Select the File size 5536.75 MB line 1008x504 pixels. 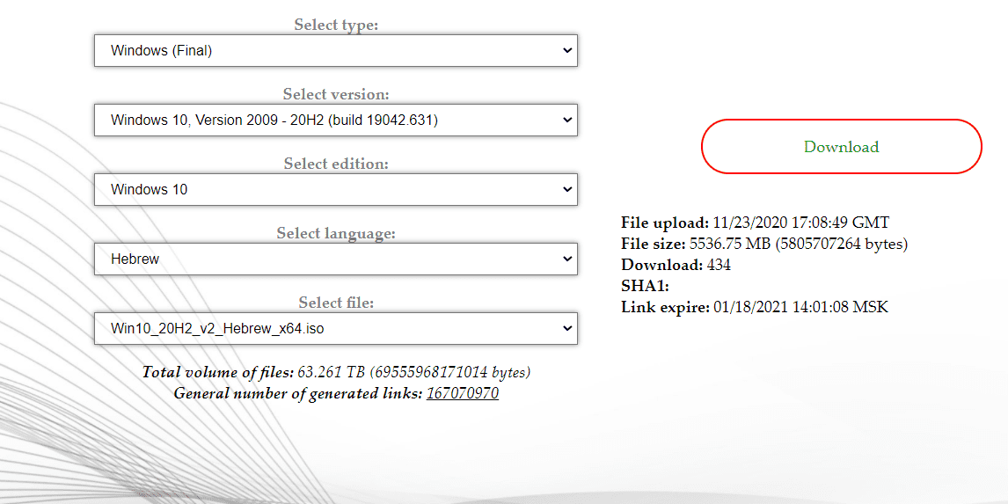764,244
